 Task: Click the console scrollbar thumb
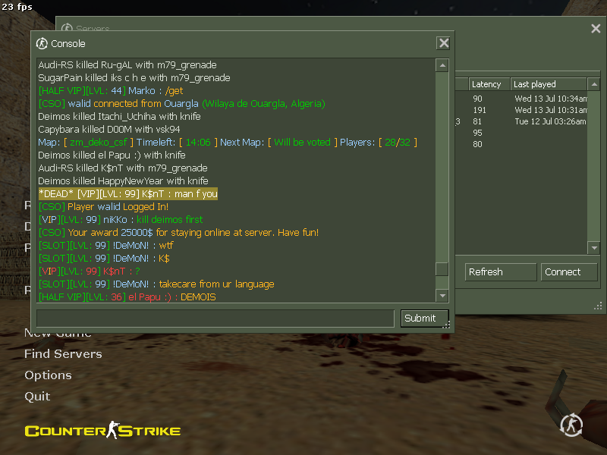[442, 269]
